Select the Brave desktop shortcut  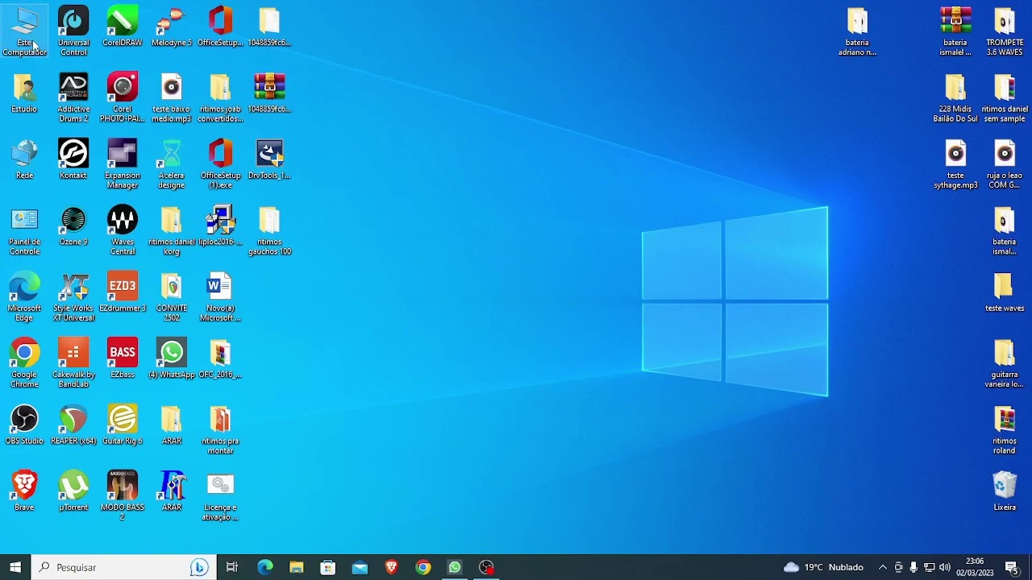(24, 492)
